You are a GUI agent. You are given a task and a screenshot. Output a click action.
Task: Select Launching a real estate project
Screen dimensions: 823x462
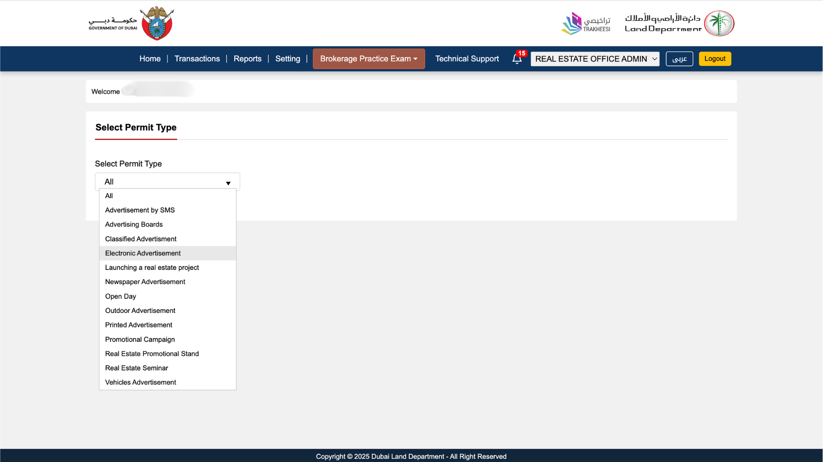pyautogui.click(x=152, y=268)
